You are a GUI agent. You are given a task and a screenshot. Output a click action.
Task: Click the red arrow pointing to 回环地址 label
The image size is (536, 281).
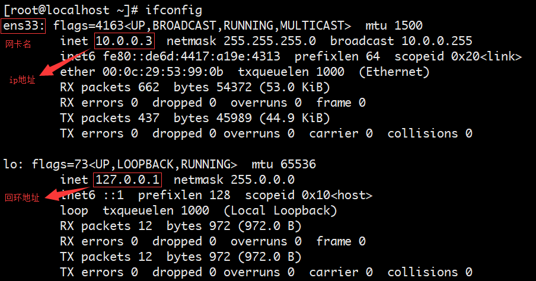[66, 194]
